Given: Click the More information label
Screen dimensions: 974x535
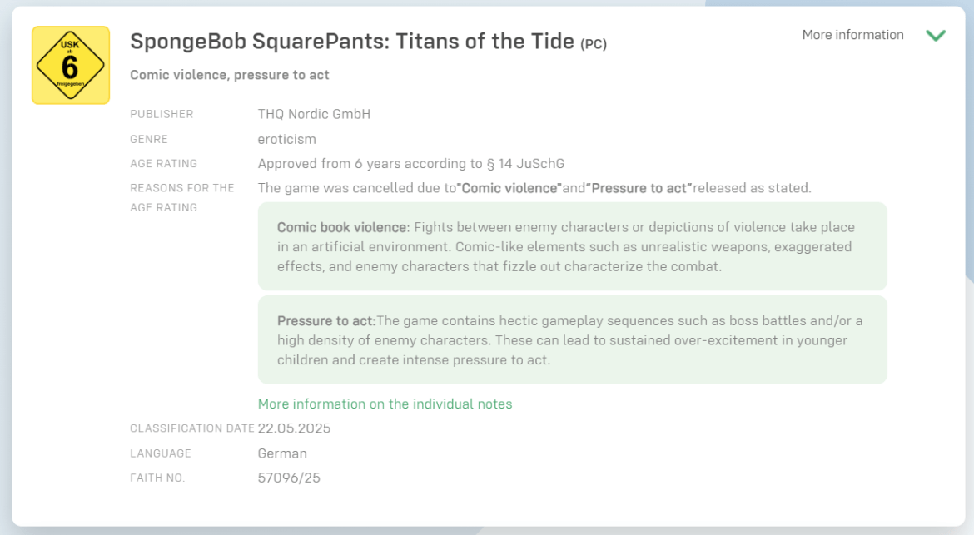Looking at the screenshot, I should (x=852, y=35).
